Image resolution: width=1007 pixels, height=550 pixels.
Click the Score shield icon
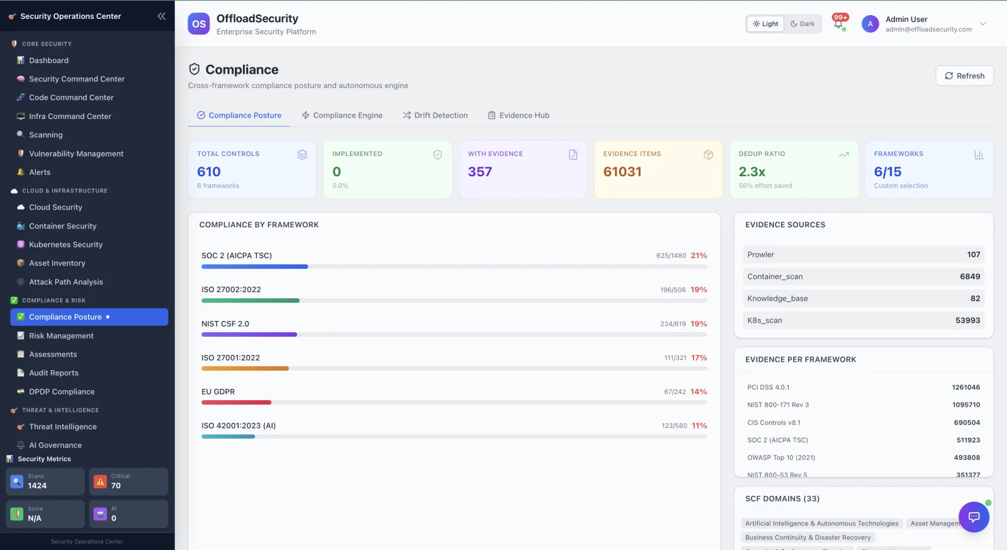point(17,514)
